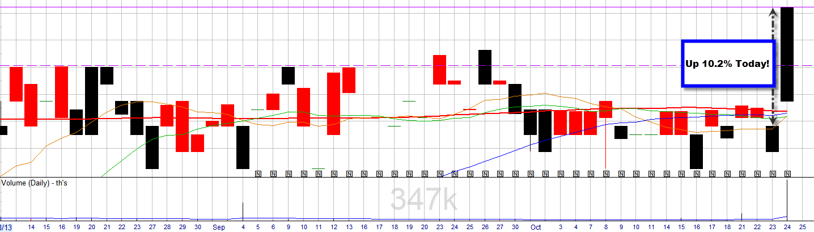
Task: Select the black candle on Aug 20
Action: pyautogui.click(x=92, y=101)
